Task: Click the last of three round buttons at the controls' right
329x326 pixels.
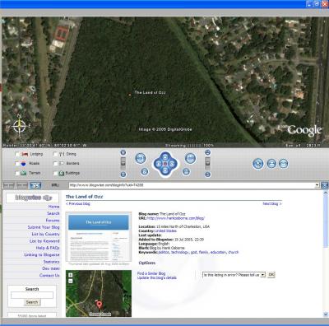Action: pyautogui.click(x=284, y=164)
